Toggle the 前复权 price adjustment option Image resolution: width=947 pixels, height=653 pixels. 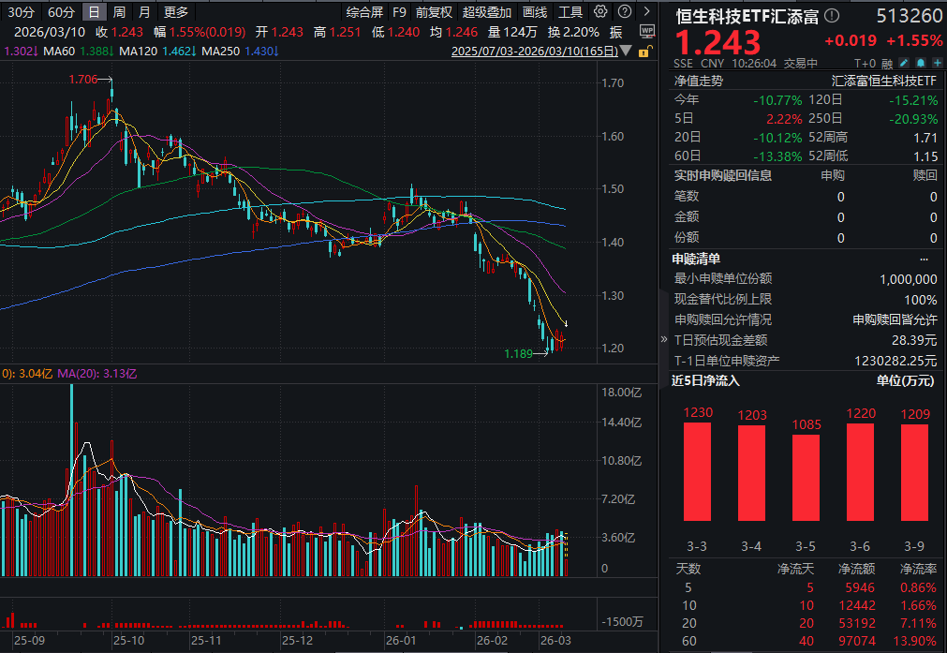pos(434,12)
